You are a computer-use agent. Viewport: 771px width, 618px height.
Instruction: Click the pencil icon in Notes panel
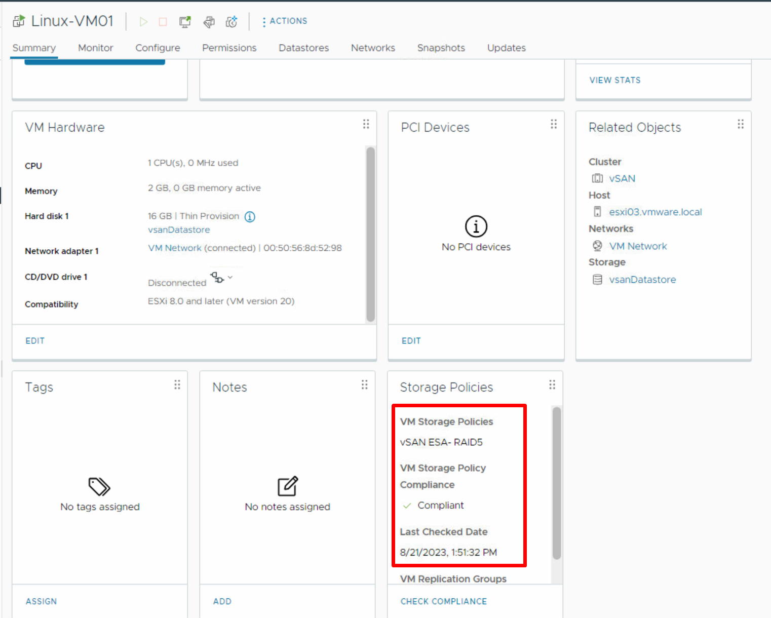tap(287, 486)
